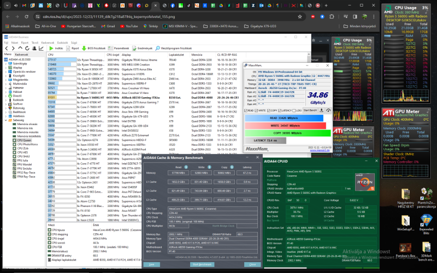The width and height of the screenshot is (437, 273).
Task: Go back with AIDA64 left arrow icon
Action: [x=7, y=48]
